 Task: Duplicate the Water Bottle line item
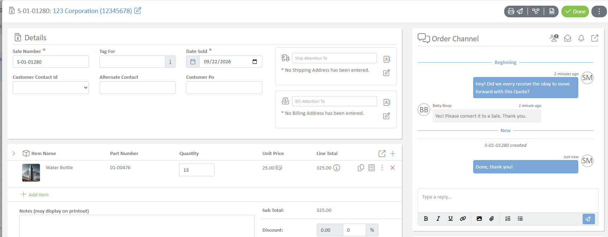361,168
